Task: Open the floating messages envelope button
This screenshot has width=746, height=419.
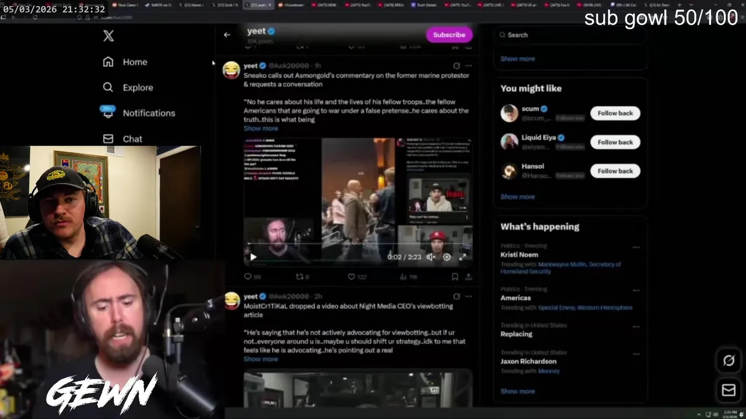Action: tap(729, 390)
